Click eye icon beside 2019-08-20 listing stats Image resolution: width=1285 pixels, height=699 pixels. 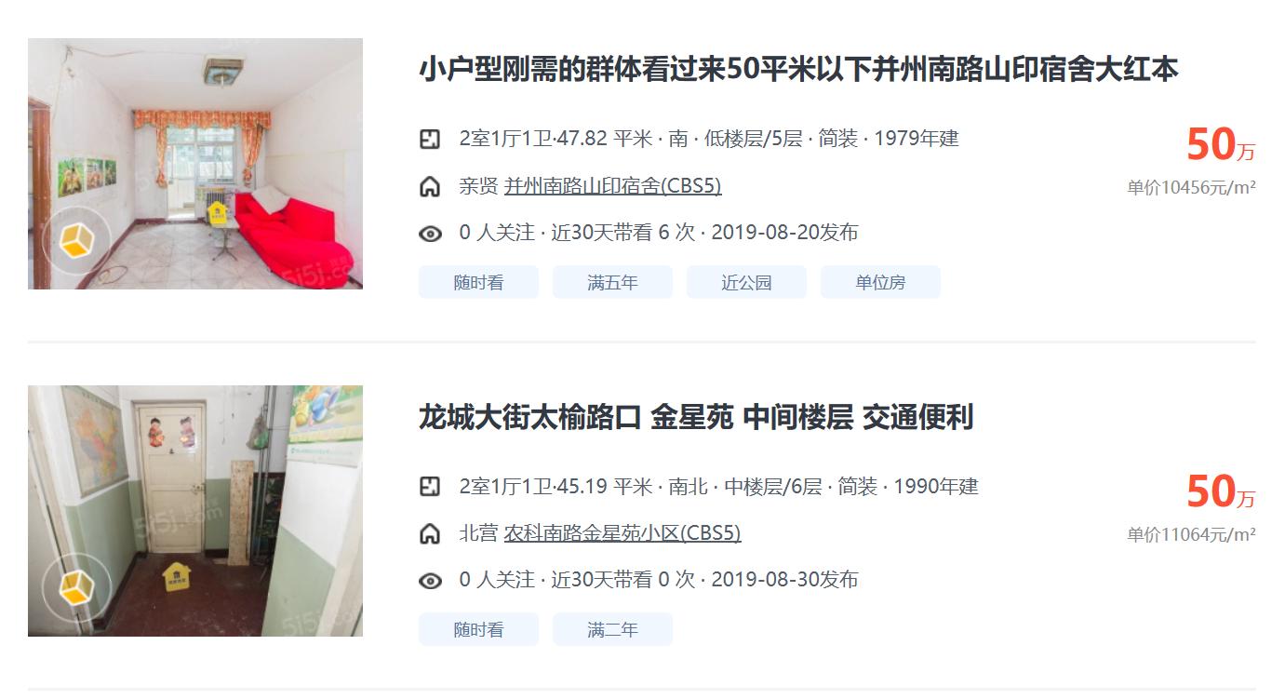[430, 234]
